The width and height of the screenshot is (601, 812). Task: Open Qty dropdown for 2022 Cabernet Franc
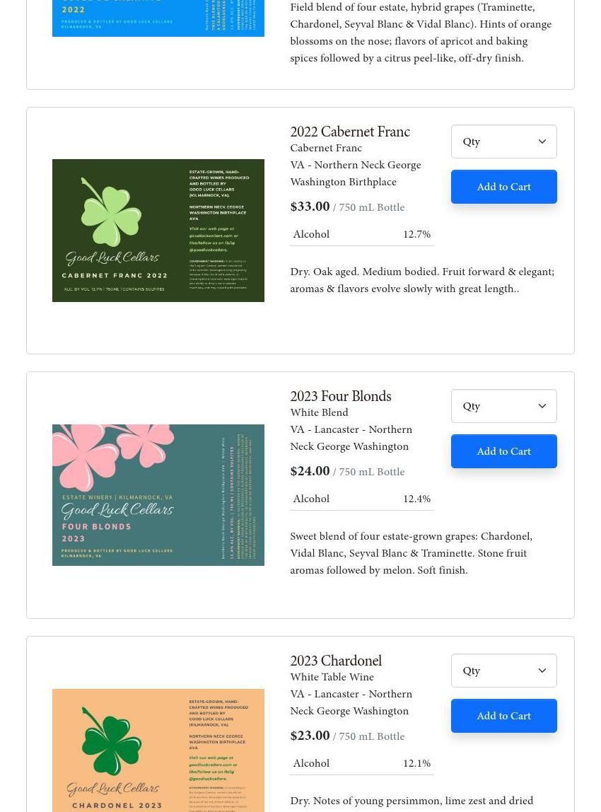[503, 141]
